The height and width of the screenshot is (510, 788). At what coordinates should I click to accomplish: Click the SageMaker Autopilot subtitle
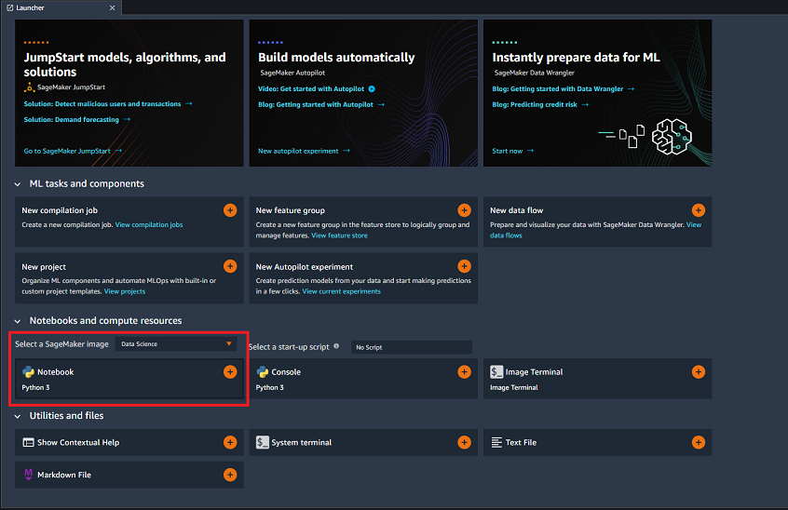[292, 73]
